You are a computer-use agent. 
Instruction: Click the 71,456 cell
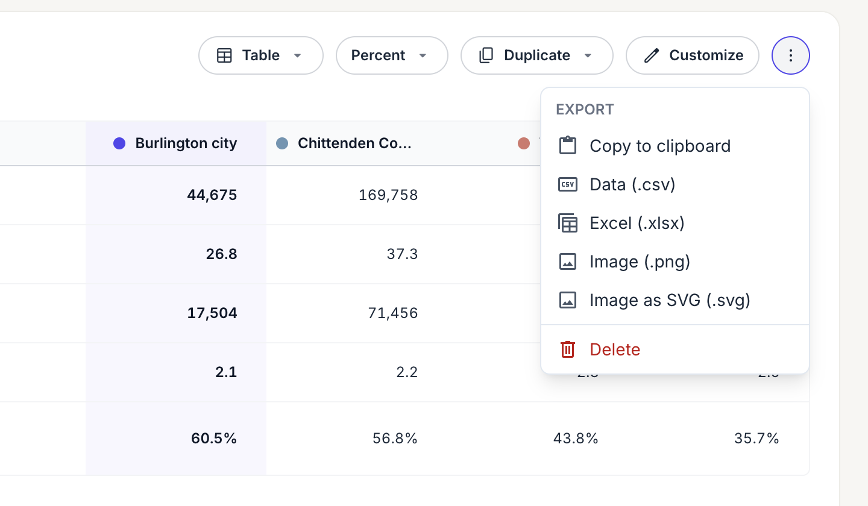click(357, 313)
